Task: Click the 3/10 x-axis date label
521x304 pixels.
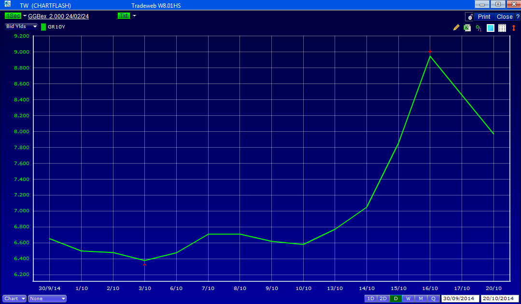Action: (144, 289)
